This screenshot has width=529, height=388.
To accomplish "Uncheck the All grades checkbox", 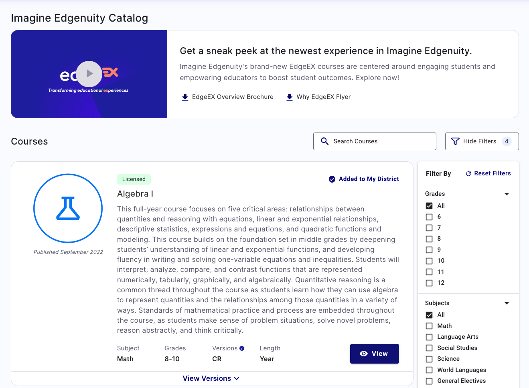I will [x=429, y=205].
